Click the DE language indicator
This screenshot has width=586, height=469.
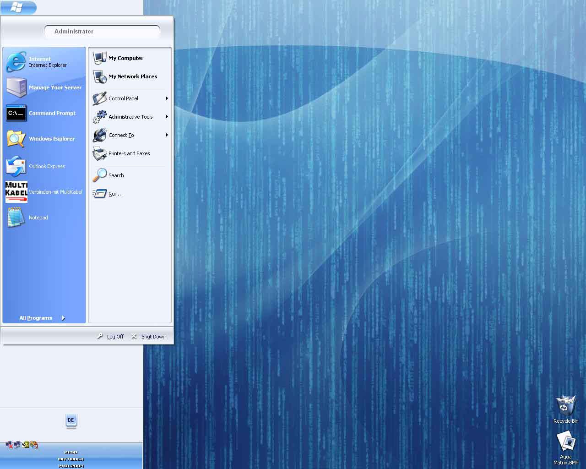[x=71, y=420]
